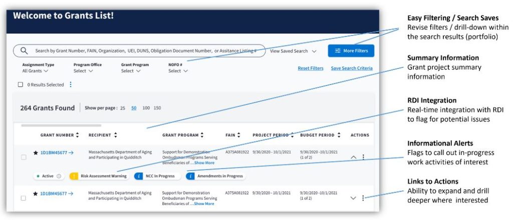The width and height of the screenshot is (513, 222).
Task: Sort the list by Grant Number column
Action: point(78,135)
